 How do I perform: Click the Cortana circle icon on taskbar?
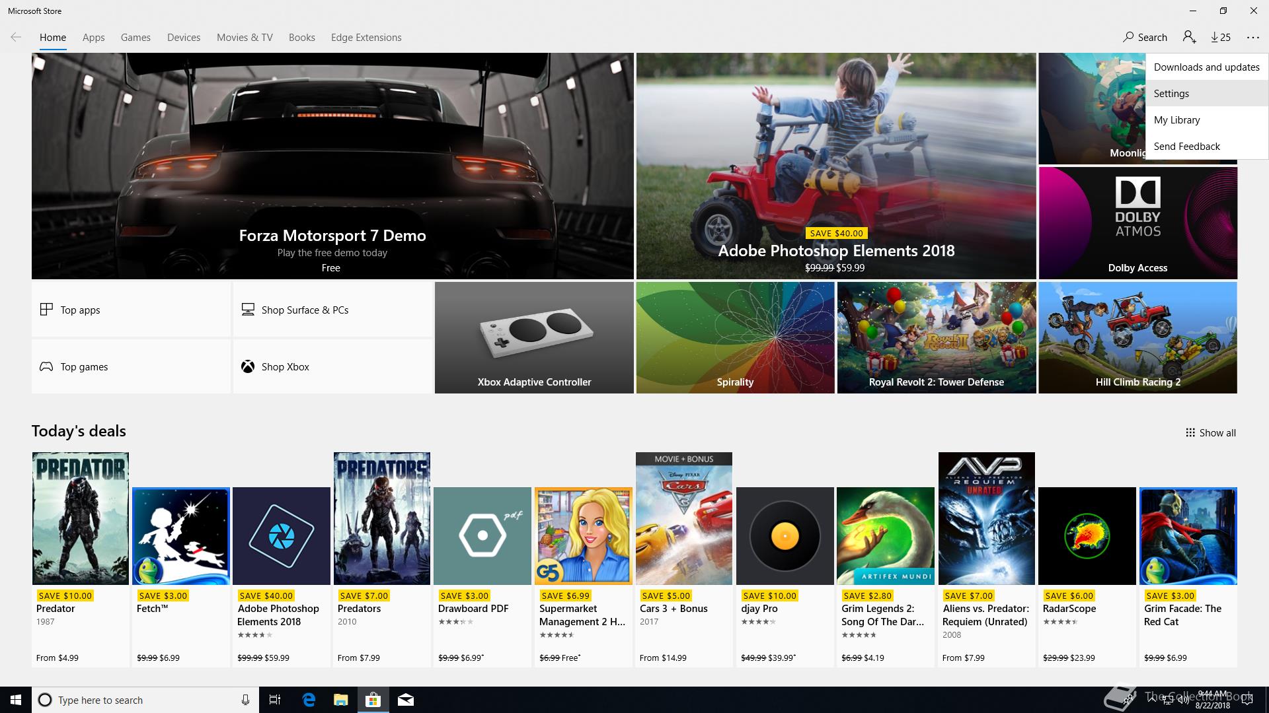(45, 700)
